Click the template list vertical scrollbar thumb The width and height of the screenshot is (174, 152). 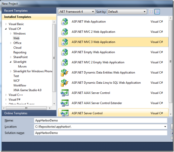[171, 61]
